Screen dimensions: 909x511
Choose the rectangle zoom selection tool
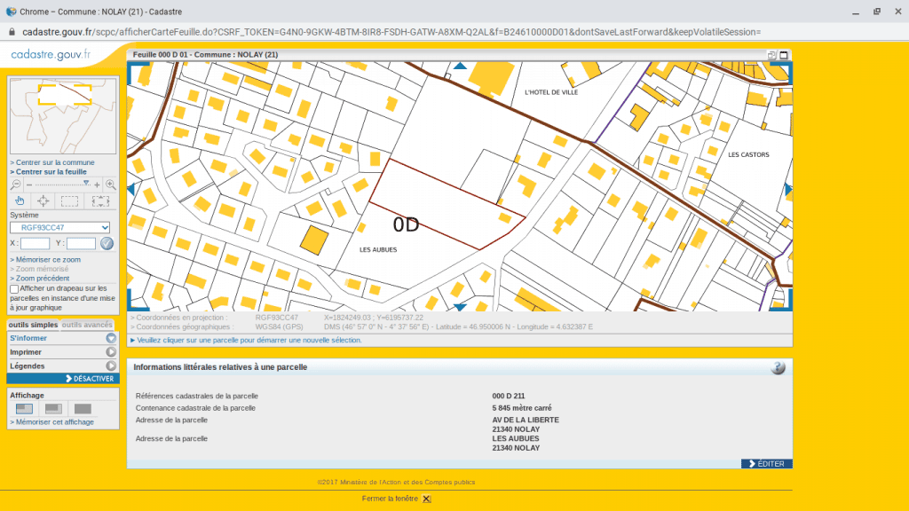point(69,201)
